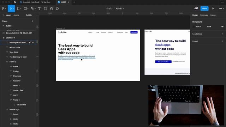Open the Frame tool dropdown arrow

click(x=21, y=8)
